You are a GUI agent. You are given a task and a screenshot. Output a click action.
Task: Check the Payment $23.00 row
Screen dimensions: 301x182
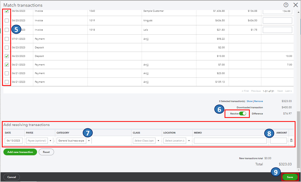pos(7,73)
